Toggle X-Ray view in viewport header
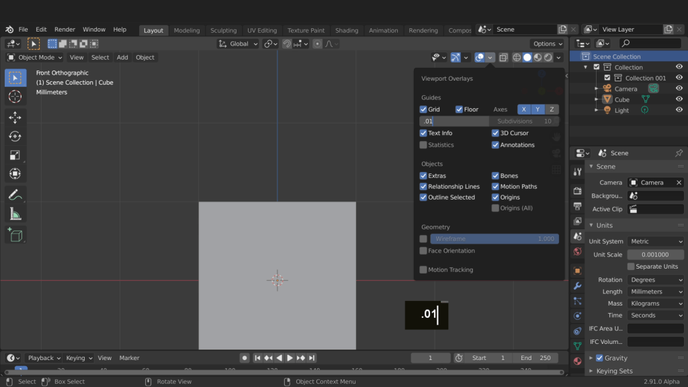Screen dimensions: 688x387 pos(503,58)
